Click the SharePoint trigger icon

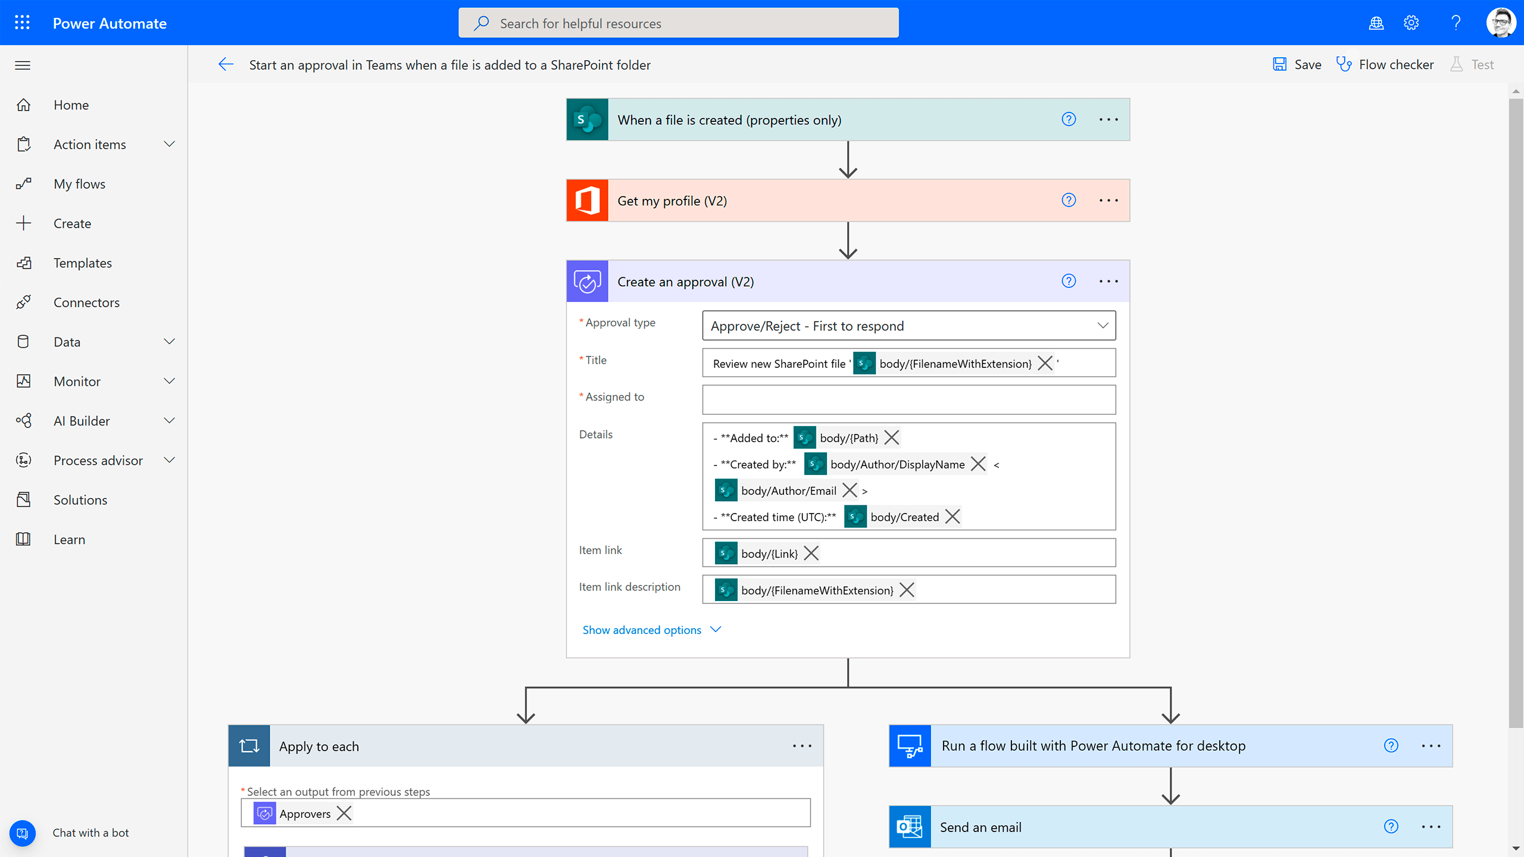coord(587,119)
